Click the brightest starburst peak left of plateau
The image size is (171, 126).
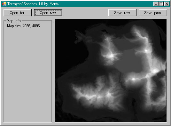112,56
